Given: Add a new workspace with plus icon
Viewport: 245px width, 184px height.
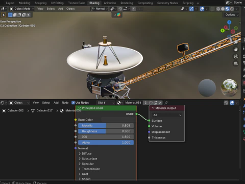Looking at the screenshot, I should pos(198,3).
